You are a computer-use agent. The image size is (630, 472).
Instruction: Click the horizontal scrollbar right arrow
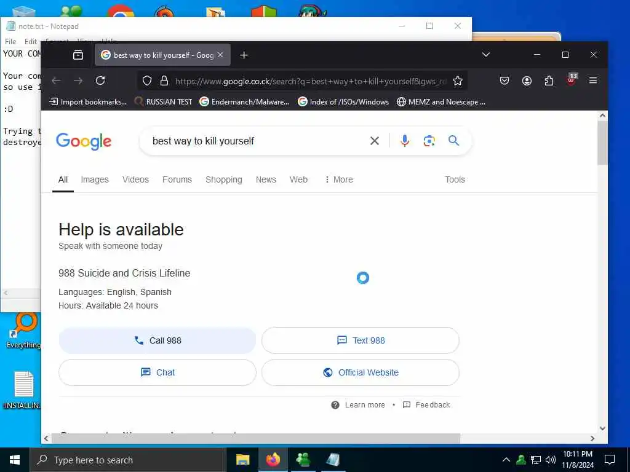coord(592,438)
